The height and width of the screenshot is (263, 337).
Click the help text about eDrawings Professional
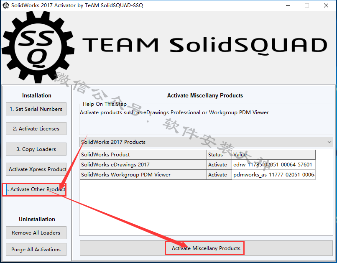(x=174, y=112)
